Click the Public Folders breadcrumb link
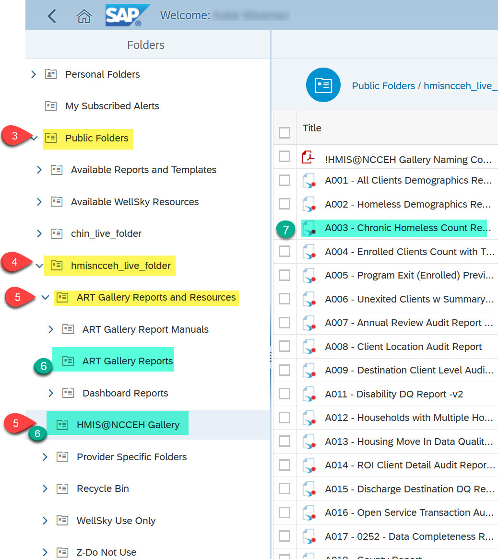 point(383,86)
